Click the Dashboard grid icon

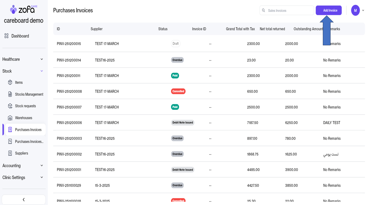point(7,36)
